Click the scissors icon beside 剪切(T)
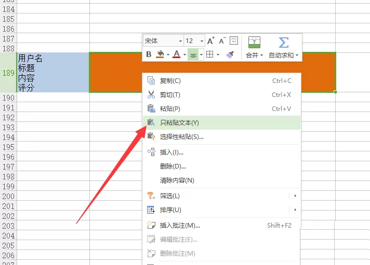The height and width of the screenshot is (265, 370). tap(151, 95)
